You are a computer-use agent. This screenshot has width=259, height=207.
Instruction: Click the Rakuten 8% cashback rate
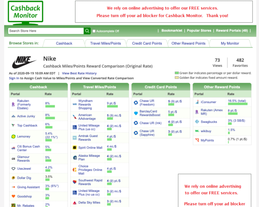[47, 103]
